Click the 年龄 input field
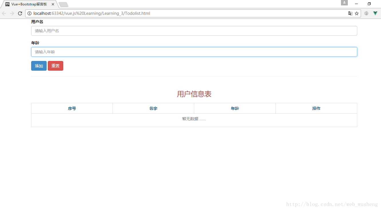381x210 pixels. pyautogui.click(x=194, y=52)
